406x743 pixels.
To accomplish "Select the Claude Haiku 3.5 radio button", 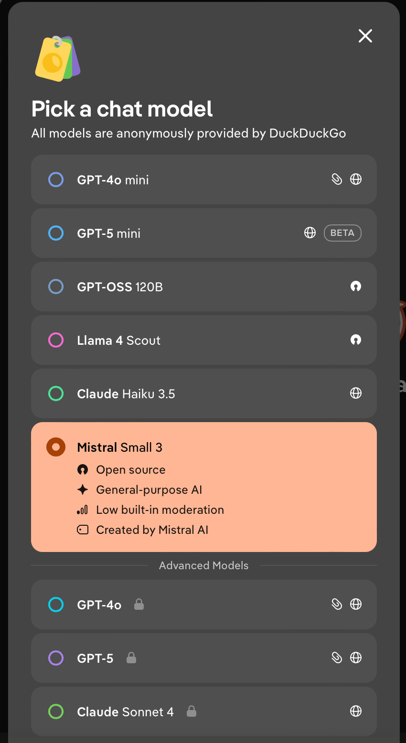I will [56, 394].
